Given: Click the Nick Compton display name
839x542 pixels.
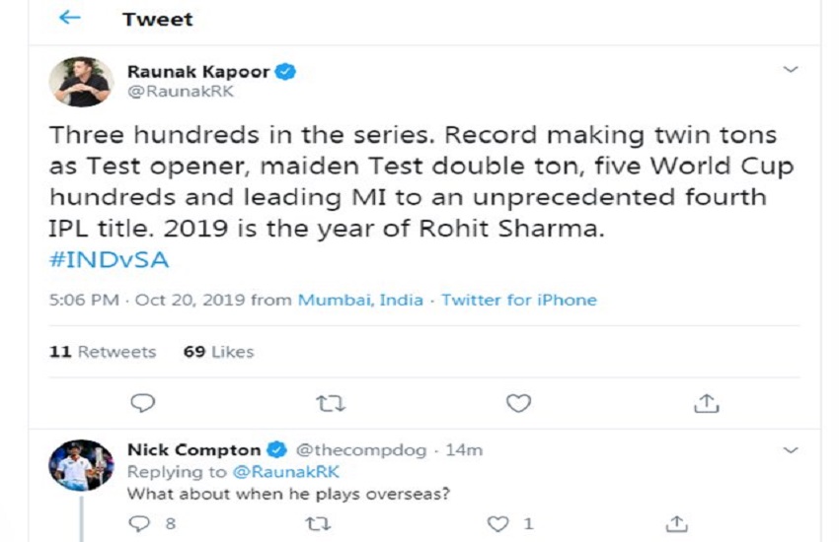Looking at the screenshot, I should tap(193, 450).
